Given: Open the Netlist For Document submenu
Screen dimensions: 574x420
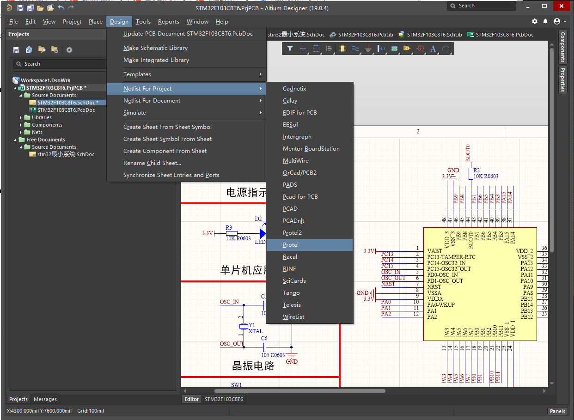Looking at the screenshot, I should point(187,101).
